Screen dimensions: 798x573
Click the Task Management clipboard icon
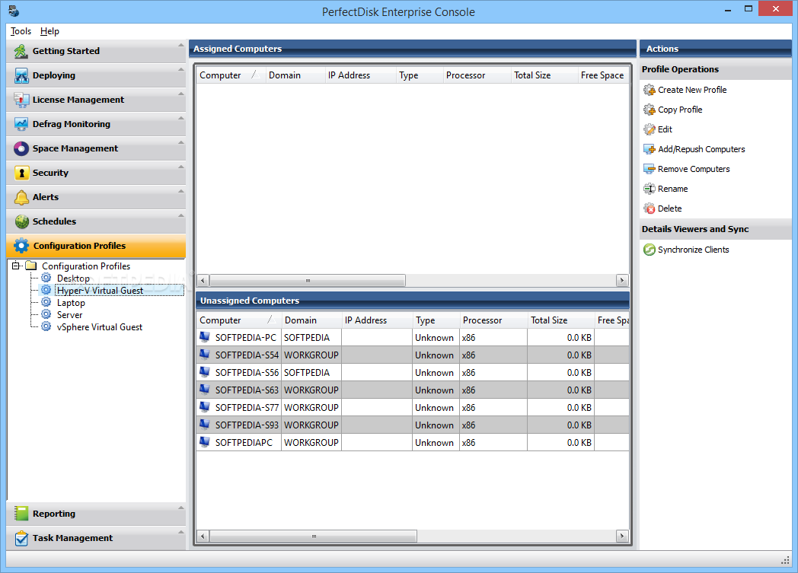[21, 538]
